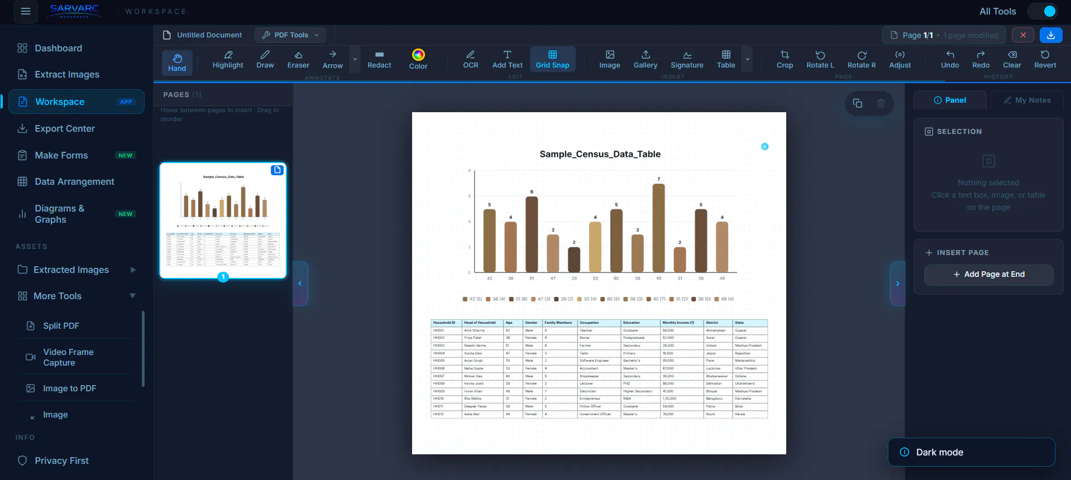Click the sidebar vertical scrollbar
Image resolution: width=1071 pixels, height=480 pixels.
143,349
